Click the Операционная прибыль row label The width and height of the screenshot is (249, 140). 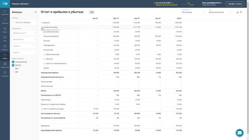pyautogui.click(x=49, y=73)
